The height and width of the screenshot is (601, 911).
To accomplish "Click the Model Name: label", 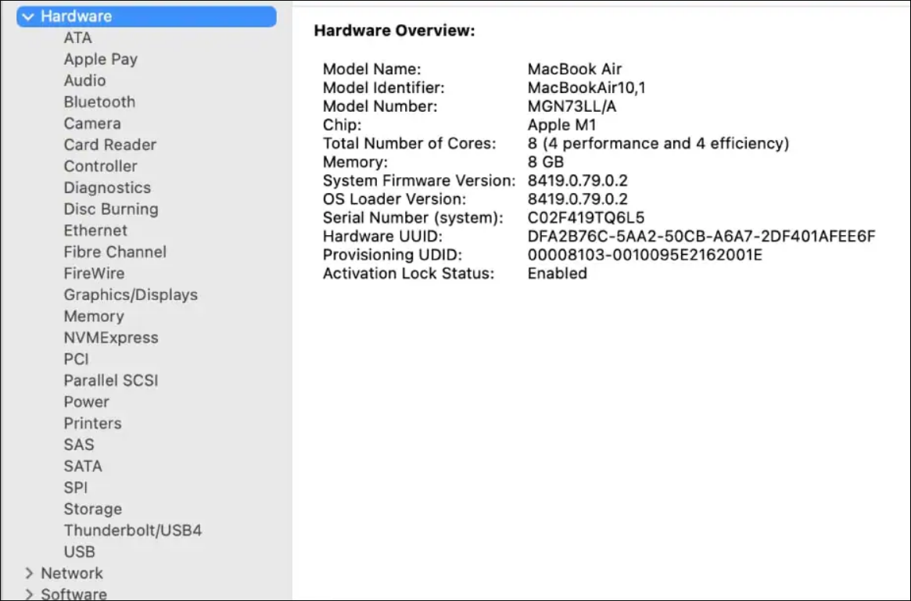I will (x=372, y=69).
